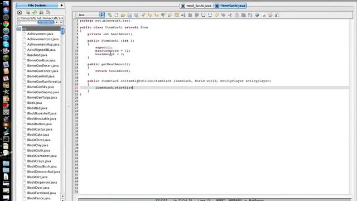Switch to the mod_Sushi.java tab
Screen dimensions: 357x201
tap(199, 6)
